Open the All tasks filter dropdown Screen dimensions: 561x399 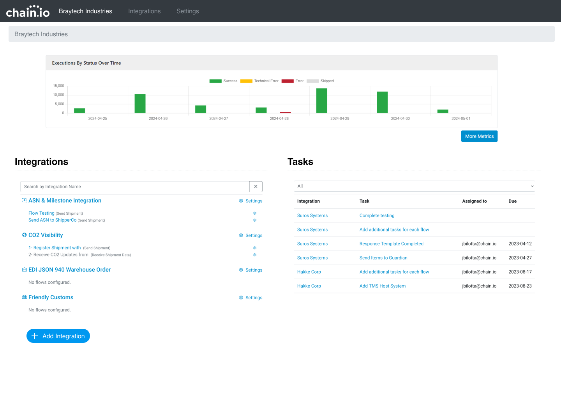coord(414,186)
